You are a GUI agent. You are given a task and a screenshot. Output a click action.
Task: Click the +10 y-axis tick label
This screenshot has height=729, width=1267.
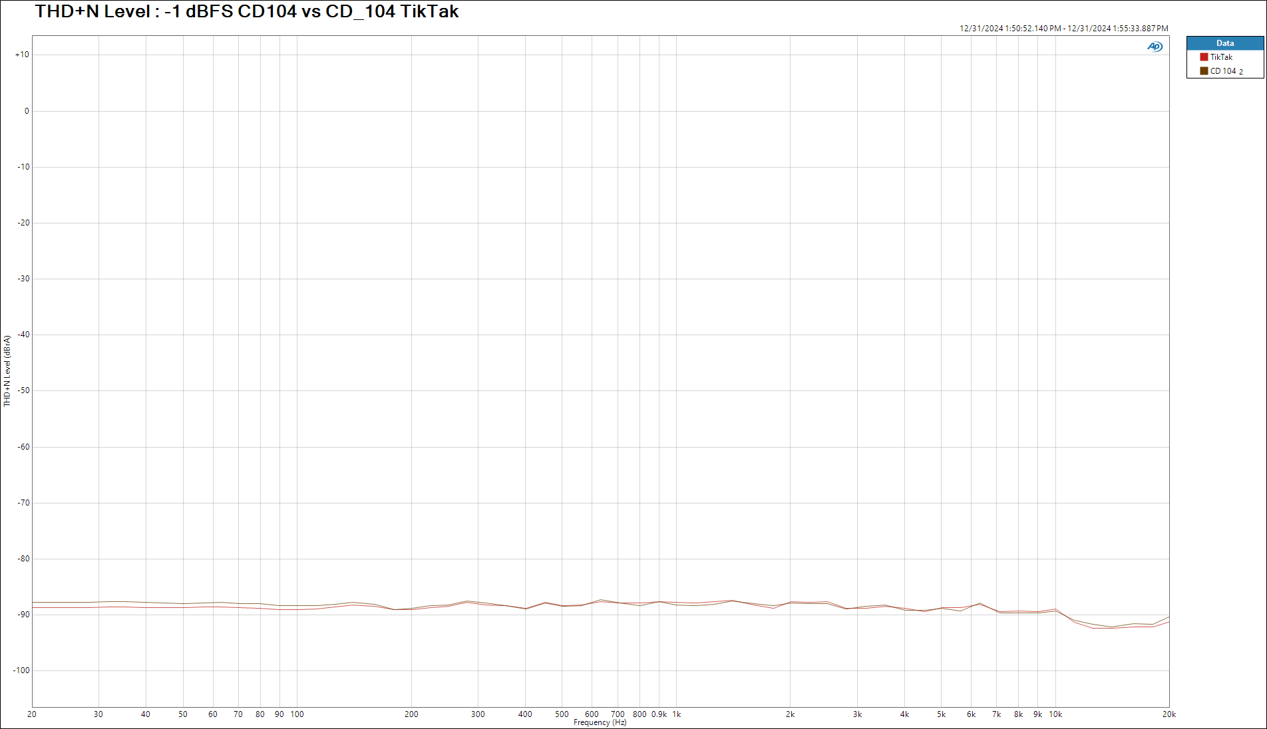23,55
